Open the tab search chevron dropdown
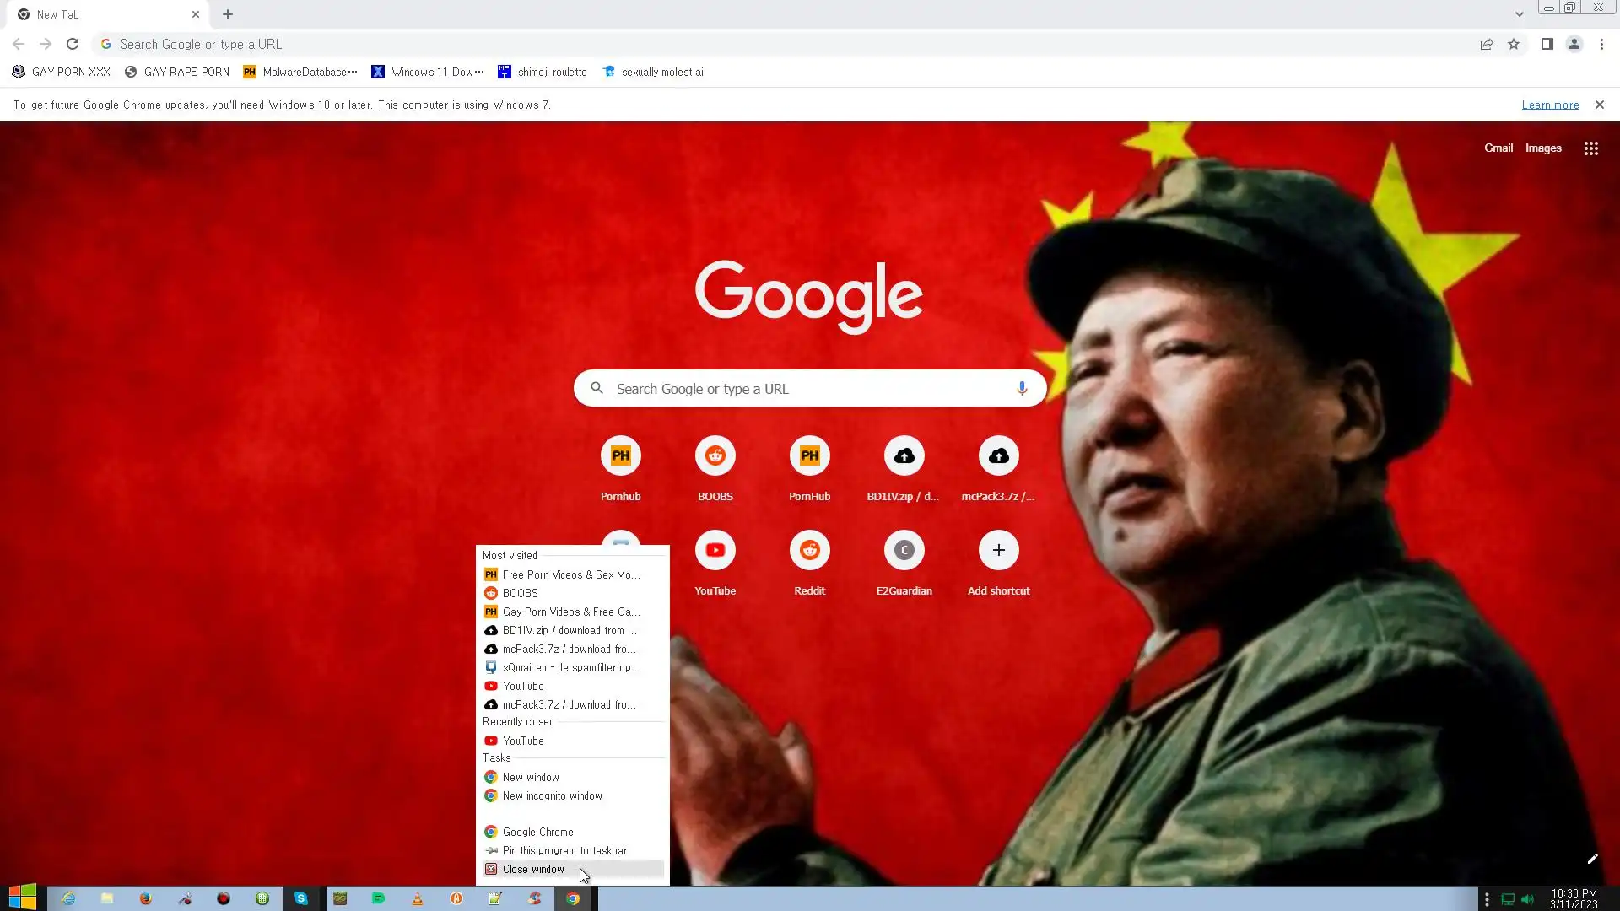 pyautogui.click(x=1519, y=14)
